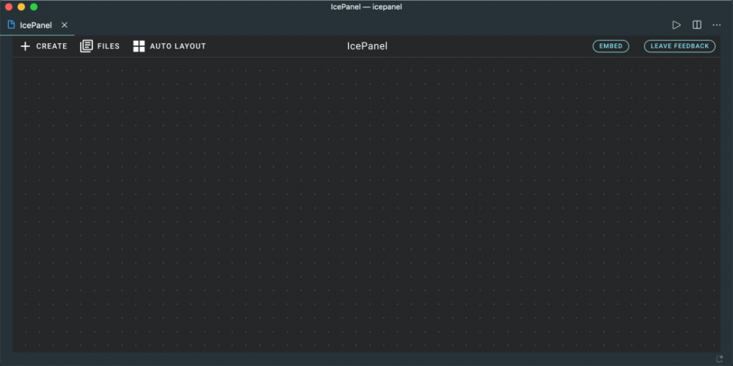Screen dimensions: 733x366
Task: Open the More Actions ellipsis menu
Action: pyautogui.click(x=717, y=25)
